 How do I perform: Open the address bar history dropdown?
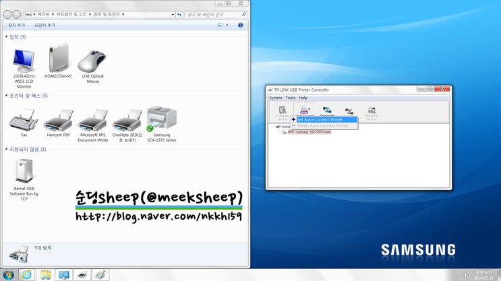click(x=173, y=14)
